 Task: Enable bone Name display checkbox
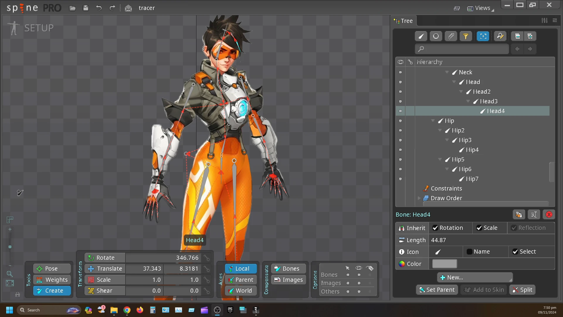coord(469,252)
